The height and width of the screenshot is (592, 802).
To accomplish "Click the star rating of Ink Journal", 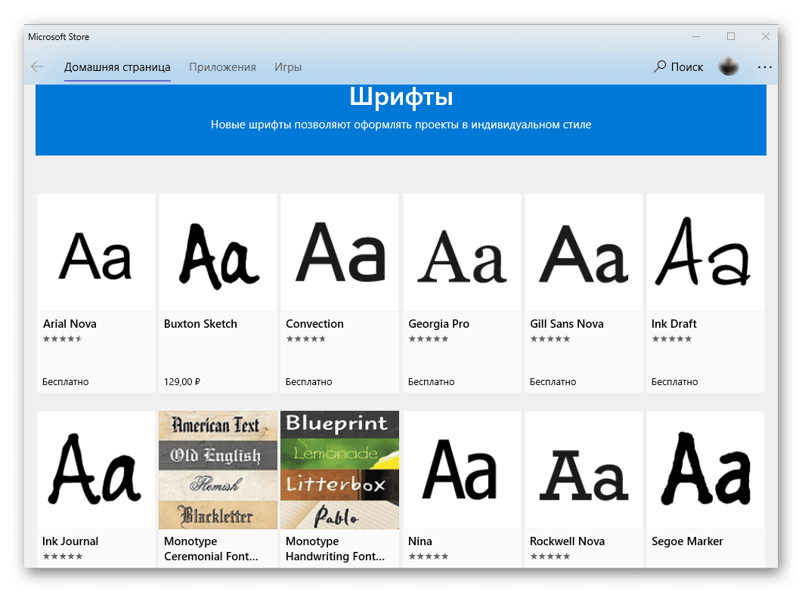I will [63, 557].
